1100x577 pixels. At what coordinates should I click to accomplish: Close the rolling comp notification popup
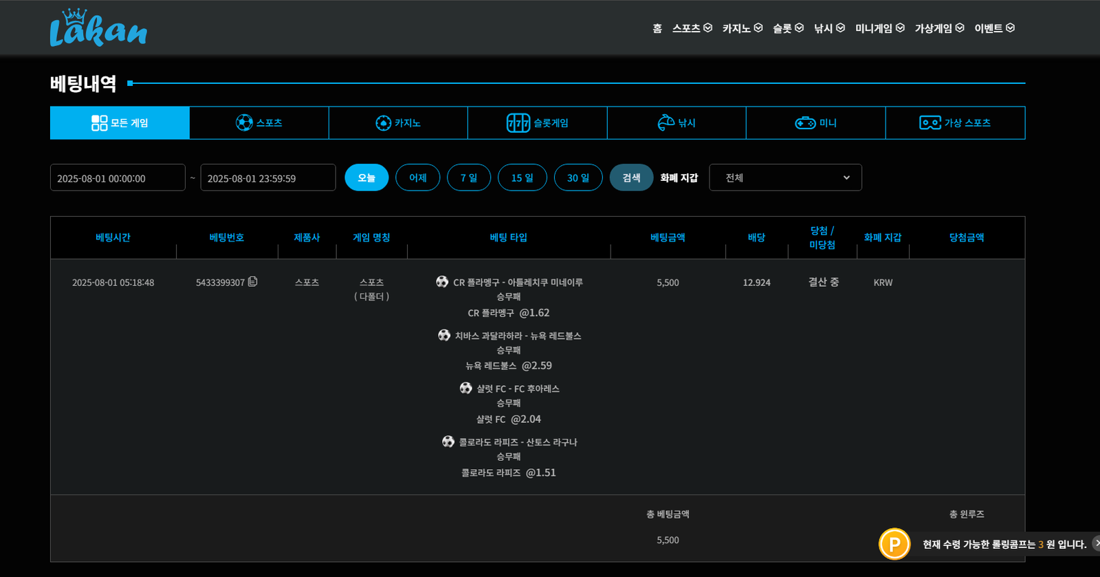(1096, 543)
